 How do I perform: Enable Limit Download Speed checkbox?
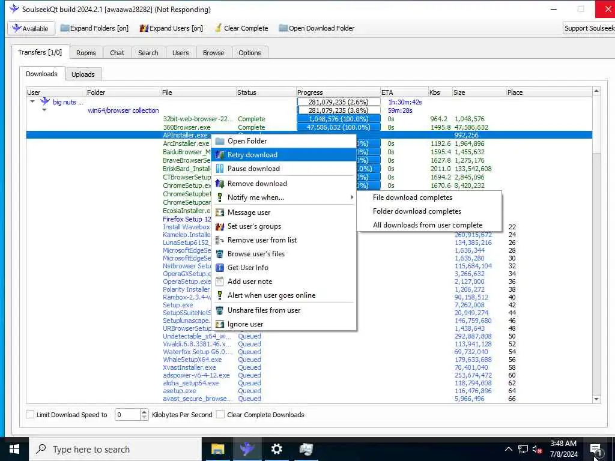click(x=30, y=414)
